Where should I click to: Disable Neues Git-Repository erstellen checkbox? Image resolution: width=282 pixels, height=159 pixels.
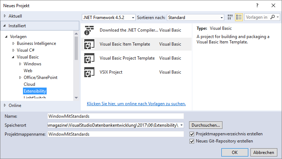pos(192,141)
